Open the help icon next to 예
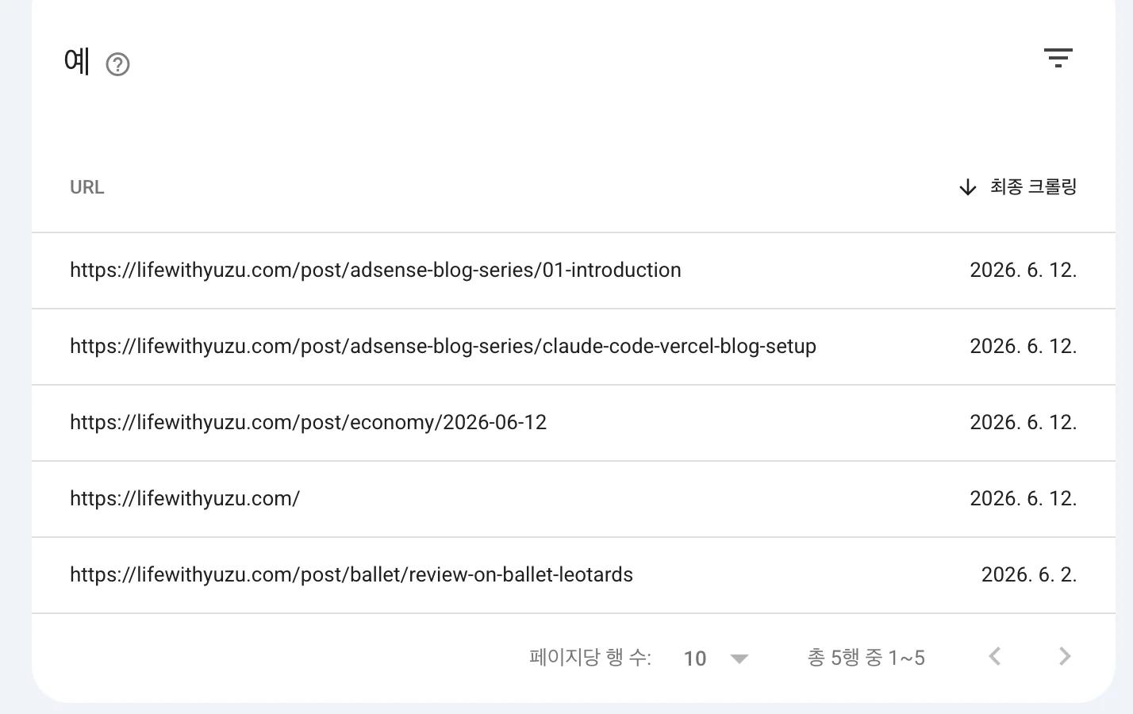Image resolution: width=1133 pixels, height=714 pixels. (x=117, y=64)
